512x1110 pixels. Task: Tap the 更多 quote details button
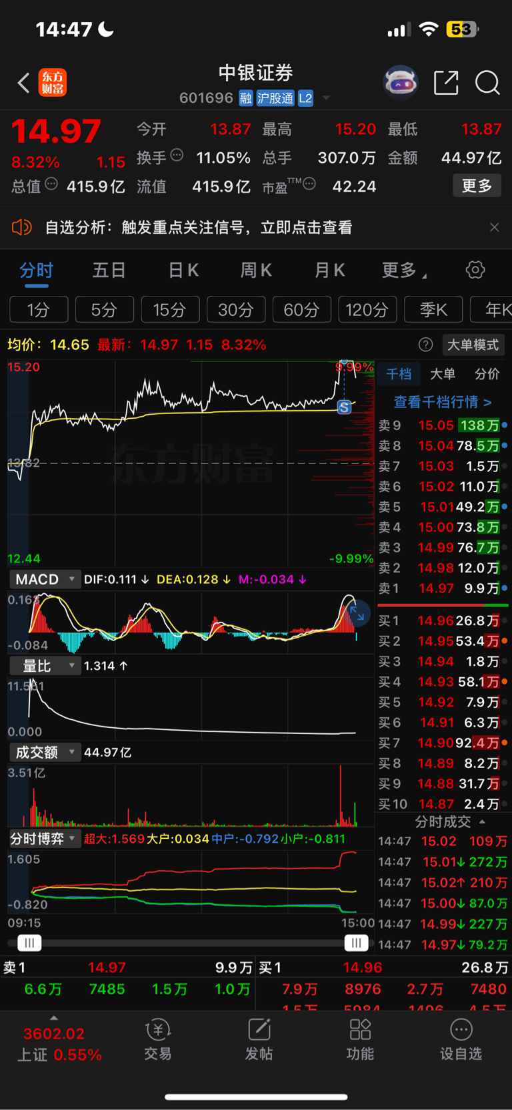click(477, 186)
